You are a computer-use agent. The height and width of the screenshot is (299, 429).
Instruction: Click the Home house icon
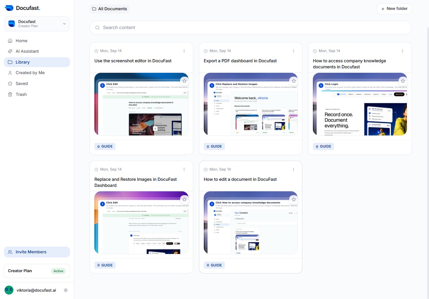point(10,41)
